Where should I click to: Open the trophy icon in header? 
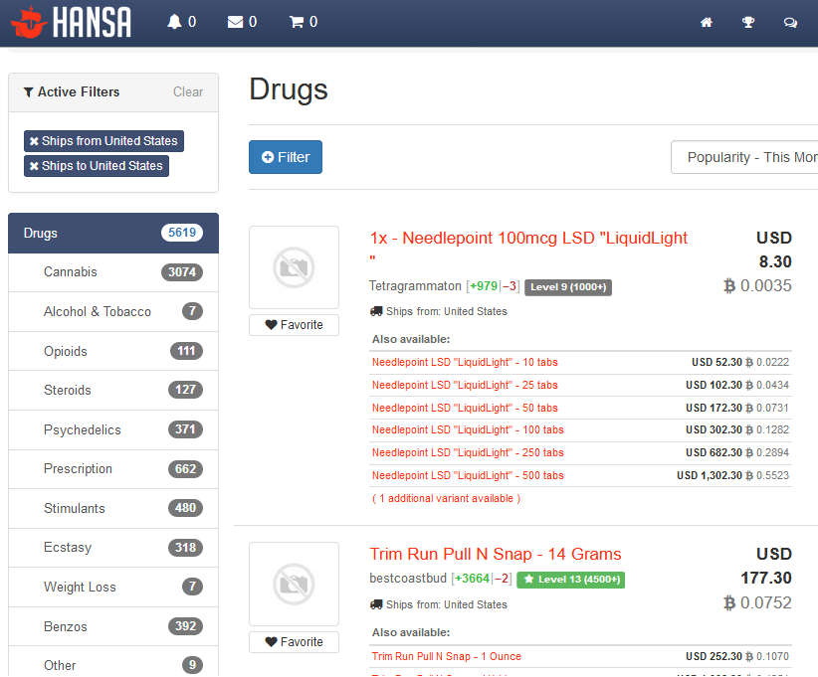(748, 23)
